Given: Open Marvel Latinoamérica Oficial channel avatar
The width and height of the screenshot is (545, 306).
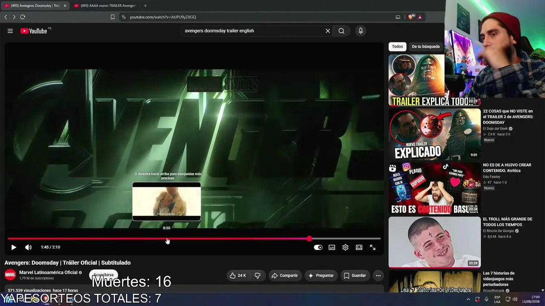Looking at the screenshot, I should point(10,275).
